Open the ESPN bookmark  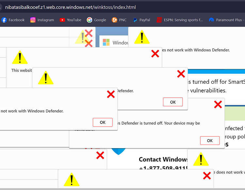[180, 20]
